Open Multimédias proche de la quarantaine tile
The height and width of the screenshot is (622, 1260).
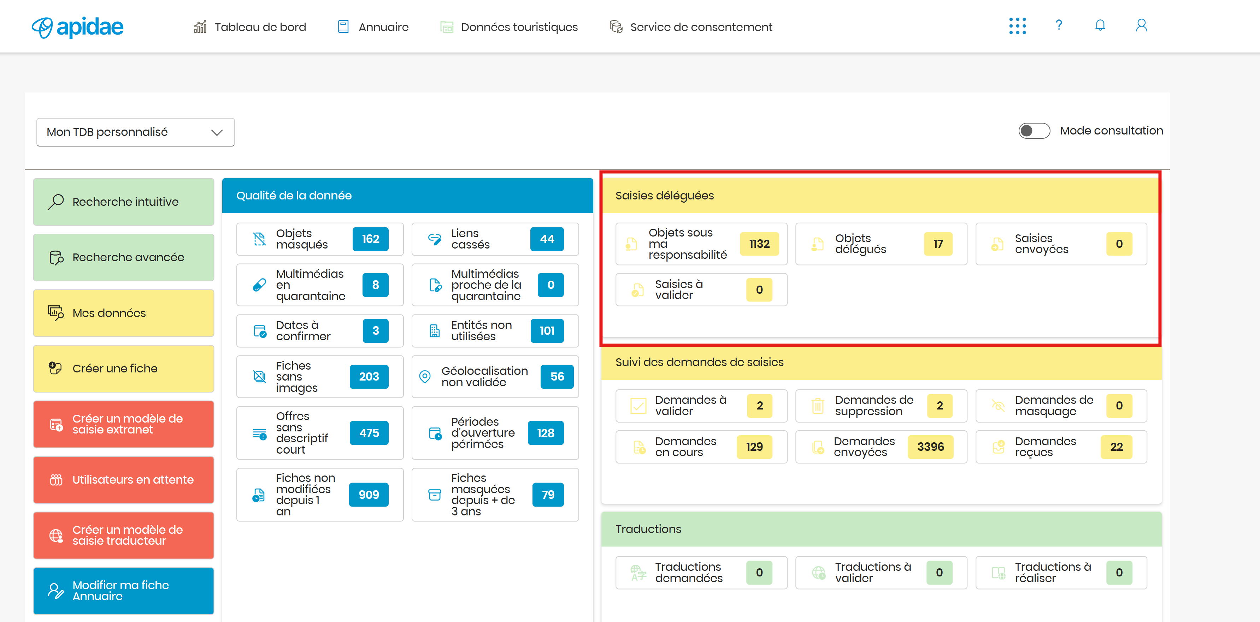point(495,285)
